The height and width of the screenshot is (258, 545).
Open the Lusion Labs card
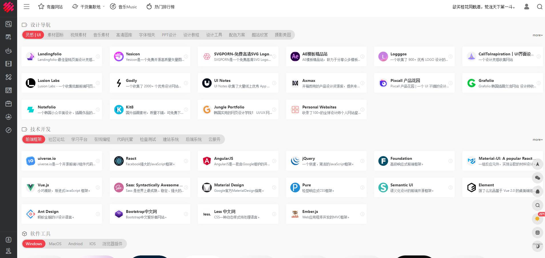(62, 83)
